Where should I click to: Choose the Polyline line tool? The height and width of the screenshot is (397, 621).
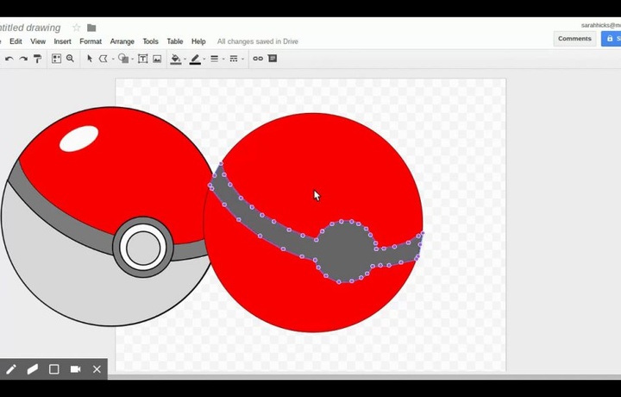pos(103,59)
